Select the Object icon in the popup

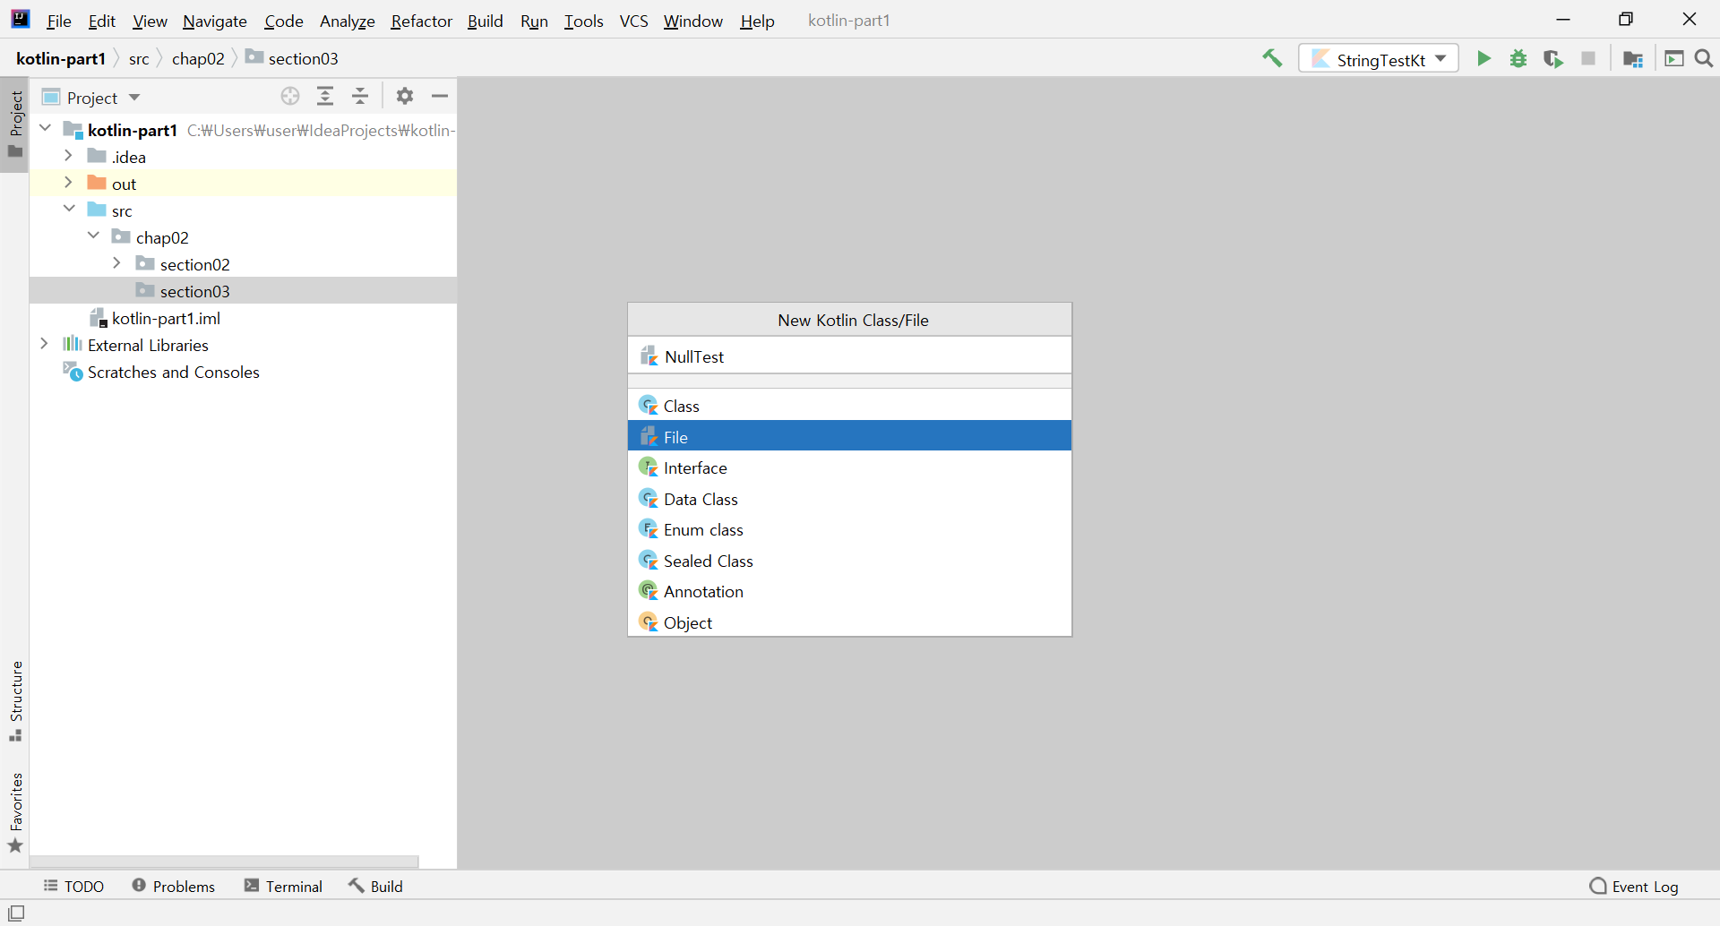649,622
